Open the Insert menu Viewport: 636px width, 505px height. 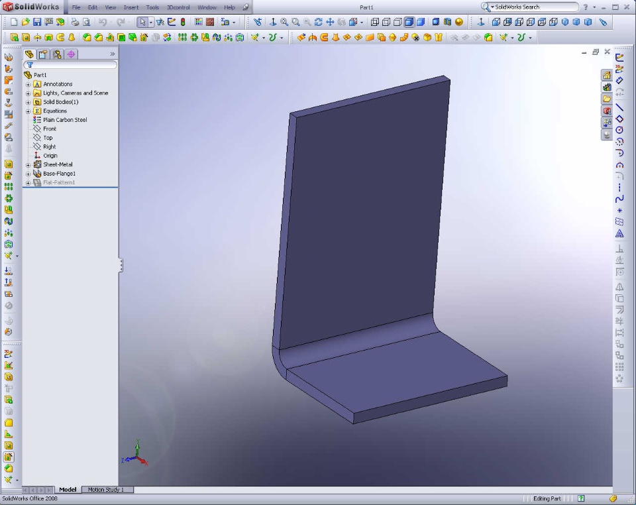131,7
